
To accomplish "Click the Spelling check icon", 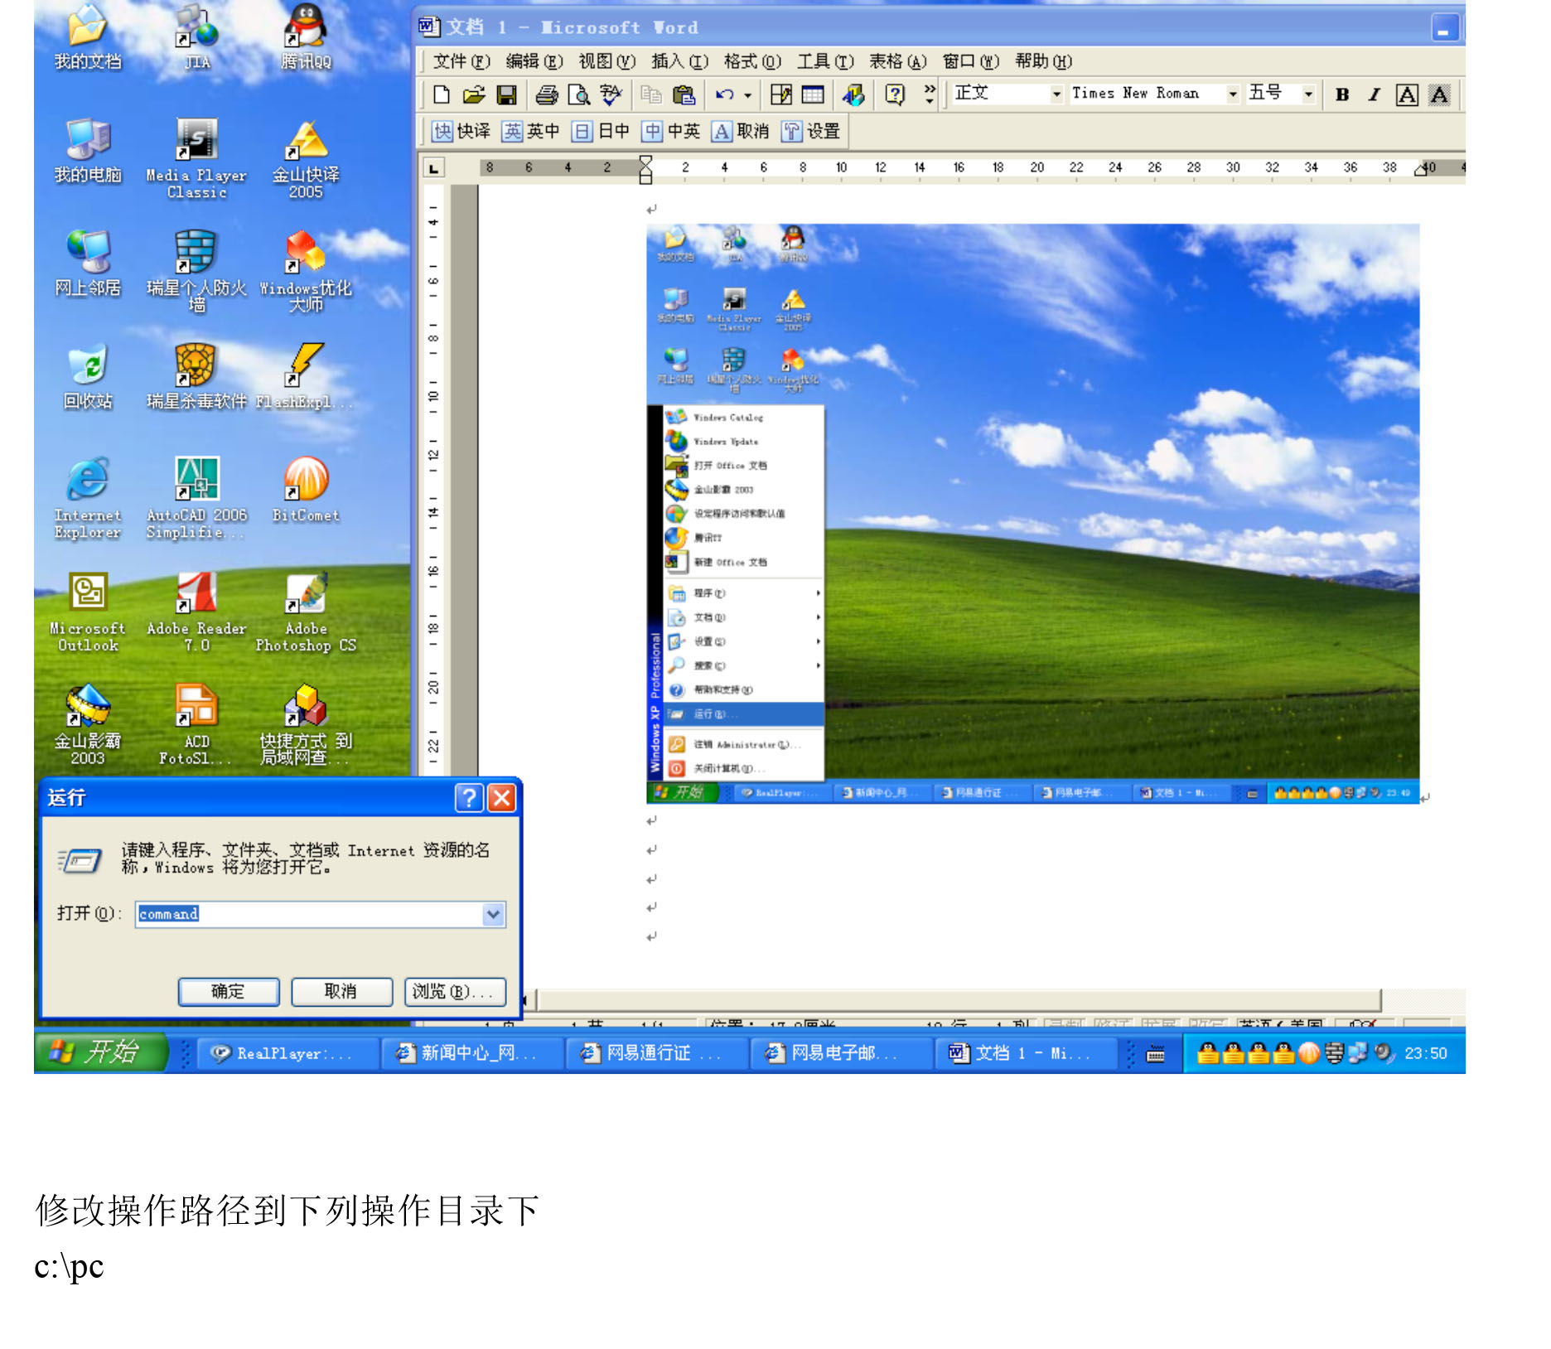I will click(x=611, y=94).
